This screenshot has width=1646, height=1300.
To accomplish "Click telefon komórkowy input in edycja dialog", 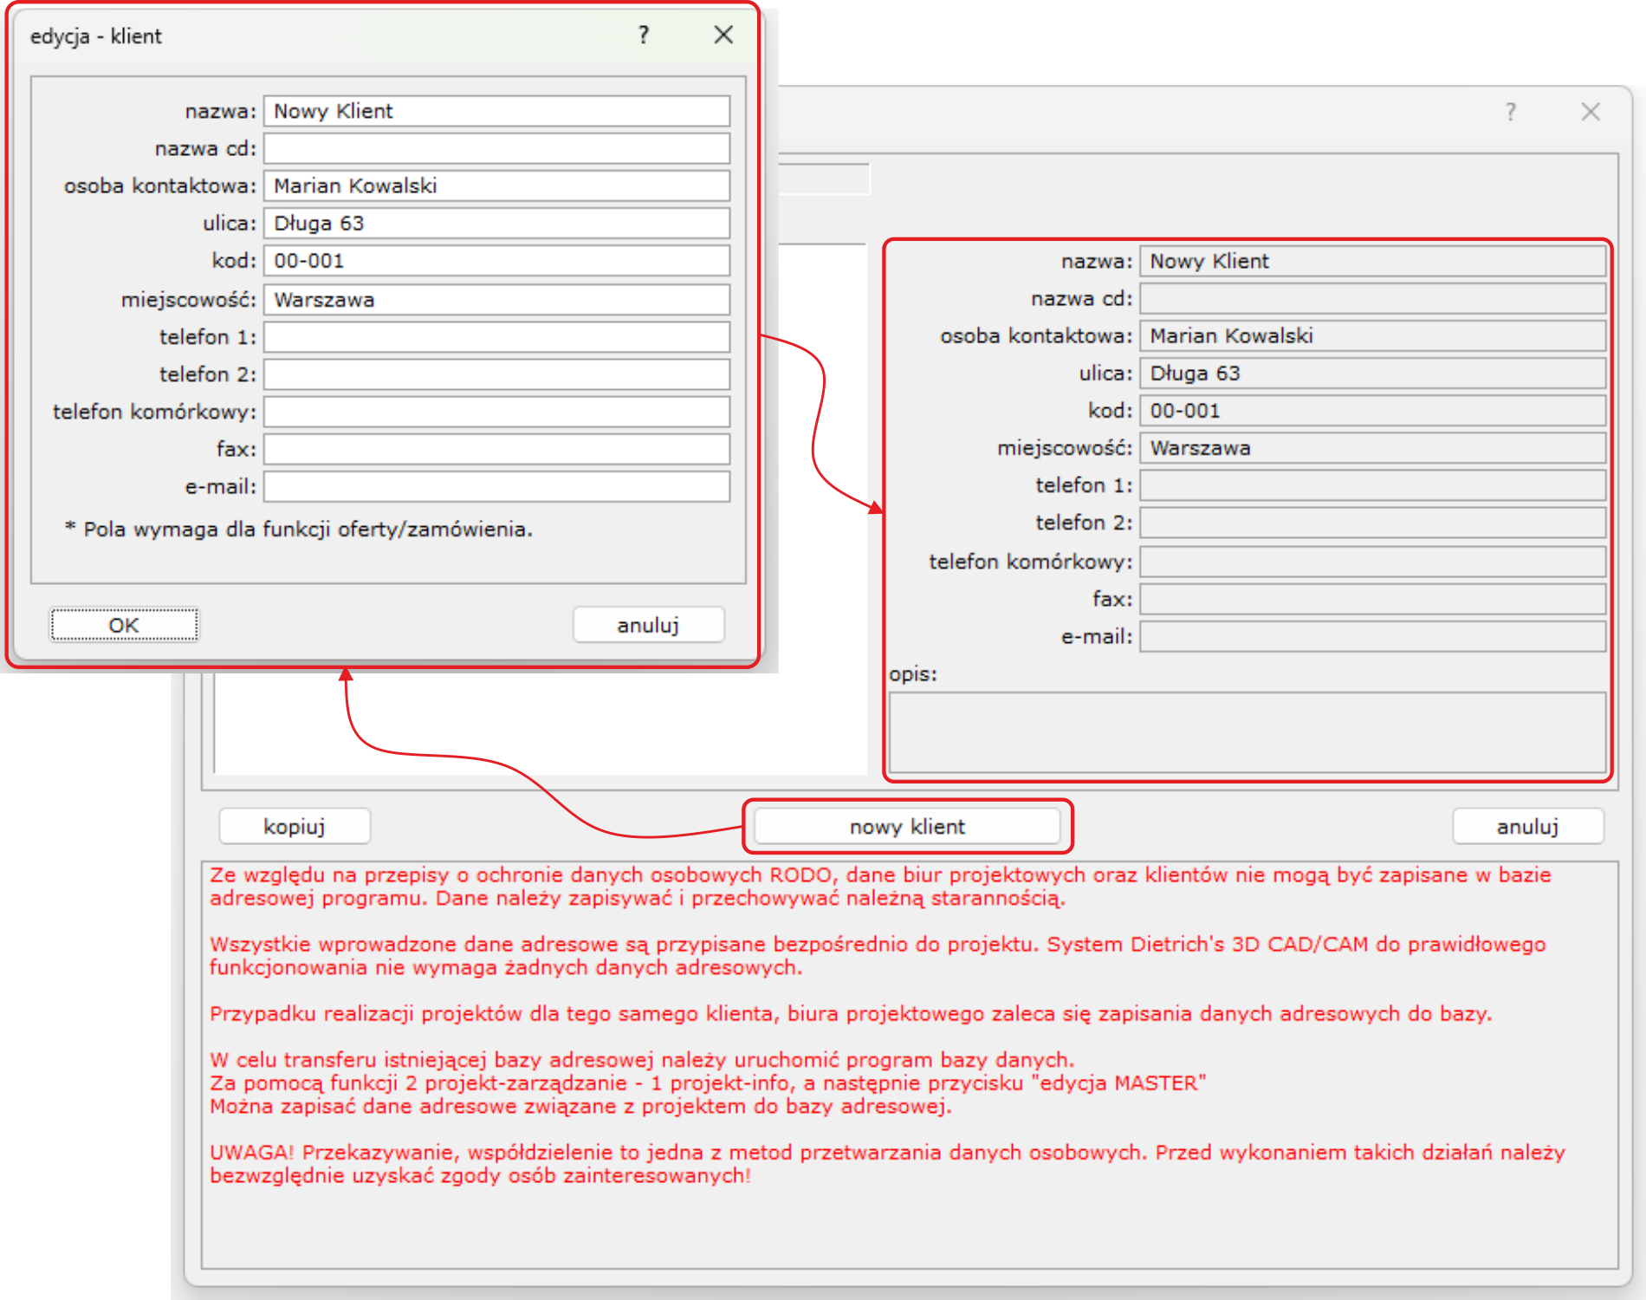I will tap(496, 412).
